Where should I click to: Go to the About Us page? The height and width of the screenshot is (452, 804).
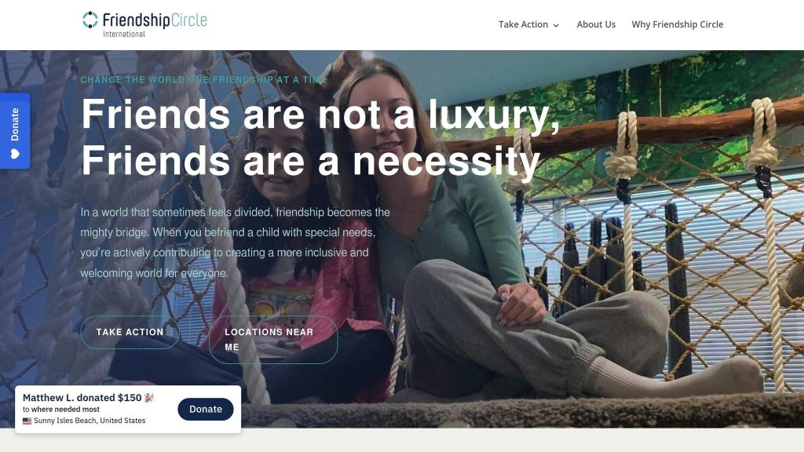tap(596, 24)
